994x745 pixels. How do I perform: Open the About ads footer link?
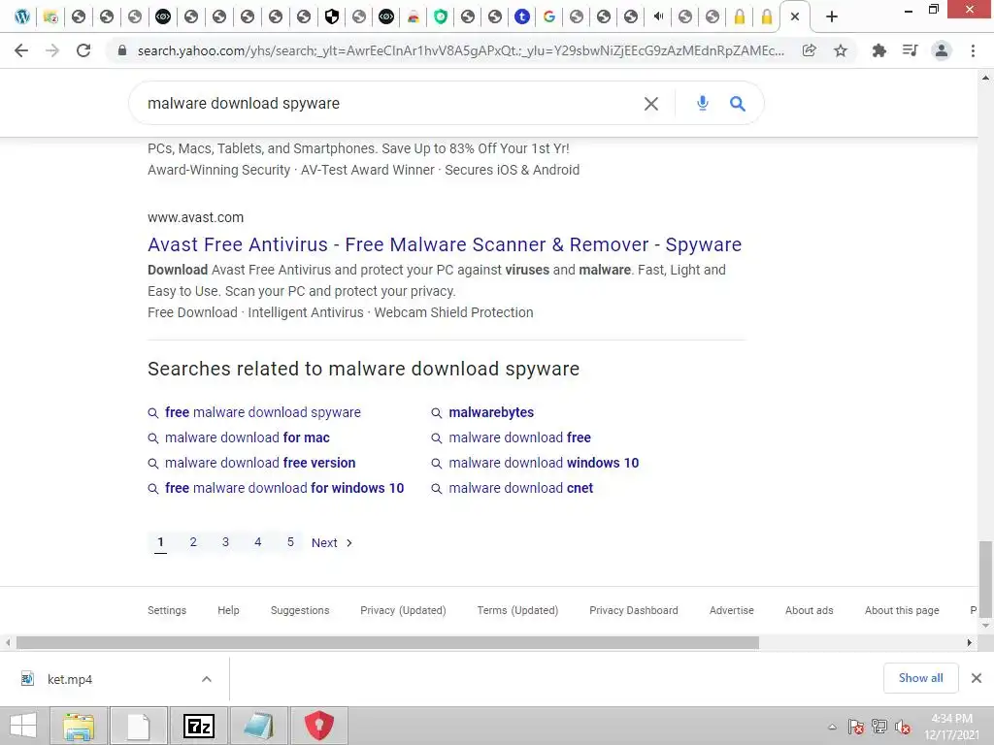coord(810,611)
